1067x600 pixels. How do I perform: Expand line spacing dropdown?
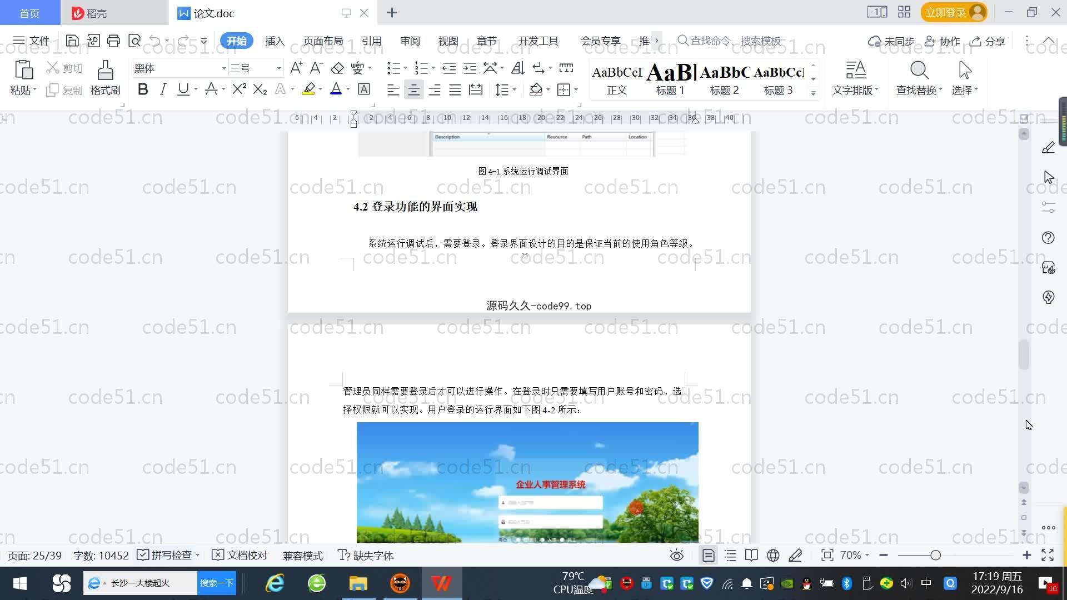(x=515, y=89)
